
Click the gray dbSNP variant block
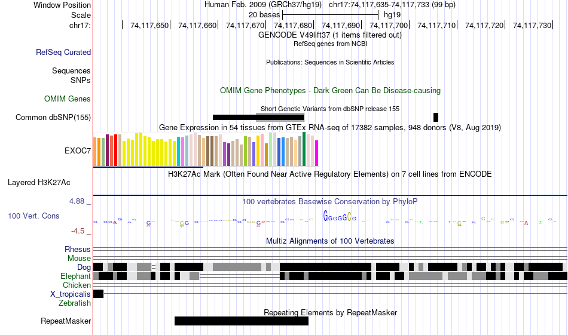pyautogui.click(x=280, y=117)
